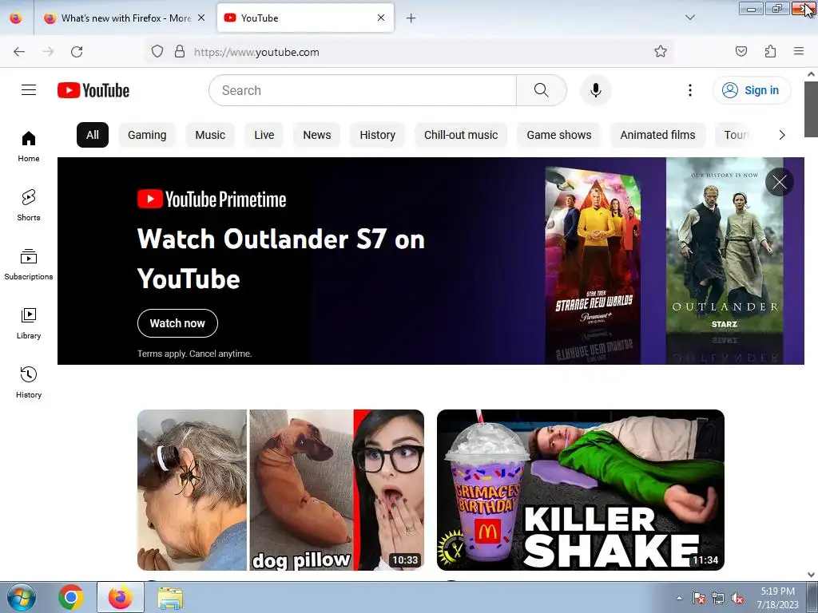The width and height of the screenshot is (818, 613).
Task: Launch Chrome from the taskbar
Action: click(71, 597)
